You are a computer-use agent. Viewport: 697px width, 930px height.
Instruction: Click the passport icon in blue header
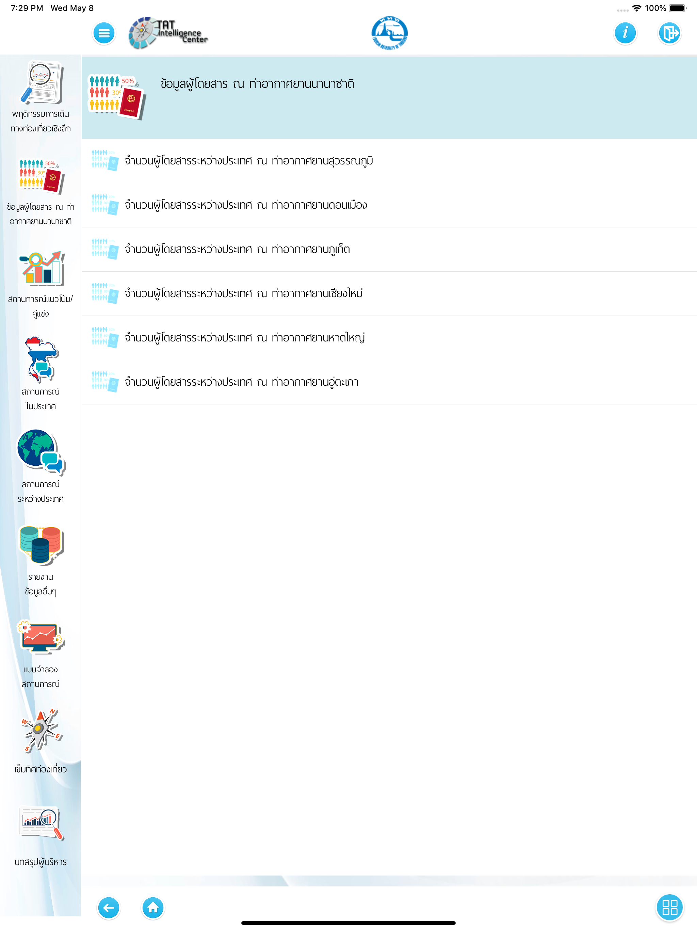coord(117,97)
